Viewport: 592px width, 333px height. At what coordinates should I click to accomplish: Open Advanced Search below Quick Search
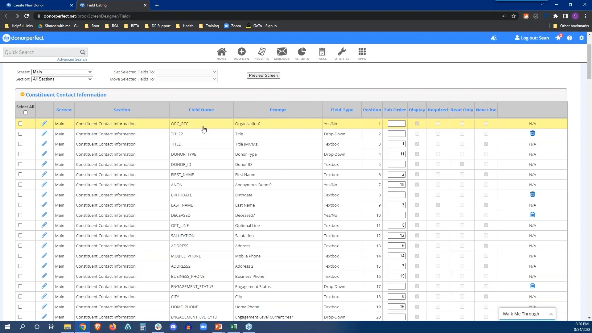(72, 59)
